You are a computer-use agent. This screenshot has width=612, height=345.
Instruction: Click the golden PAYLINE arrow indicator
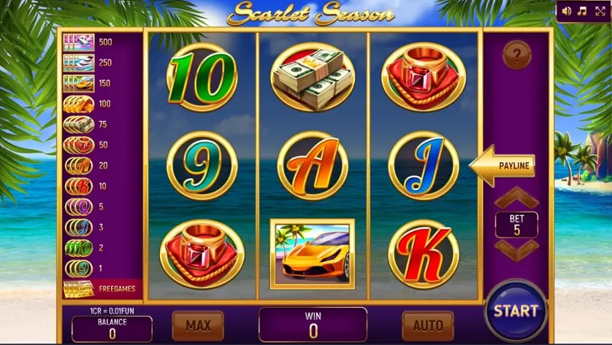coord(502,166)
